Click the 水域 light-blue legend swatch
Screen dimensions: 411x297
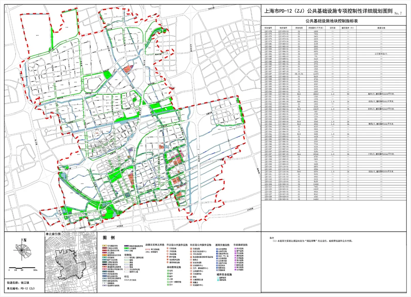tap(126, 251)
